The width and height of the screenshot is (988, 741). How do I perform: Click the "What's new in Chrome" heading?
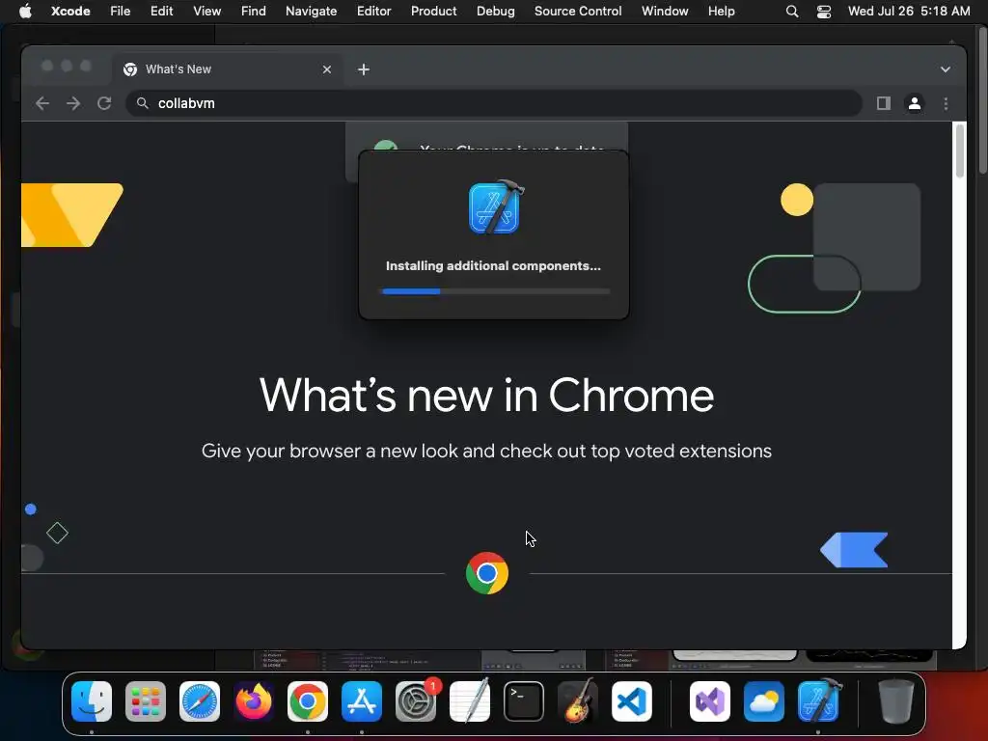click(486, 396)
